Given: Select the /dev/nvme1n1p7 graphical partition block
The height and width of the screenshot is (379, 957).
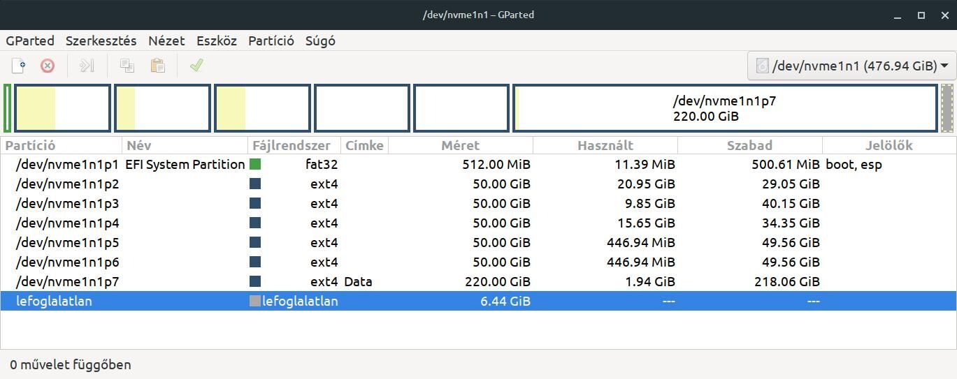Looking at the screenshot, I should pyautogui.click(x=725, y=108).
